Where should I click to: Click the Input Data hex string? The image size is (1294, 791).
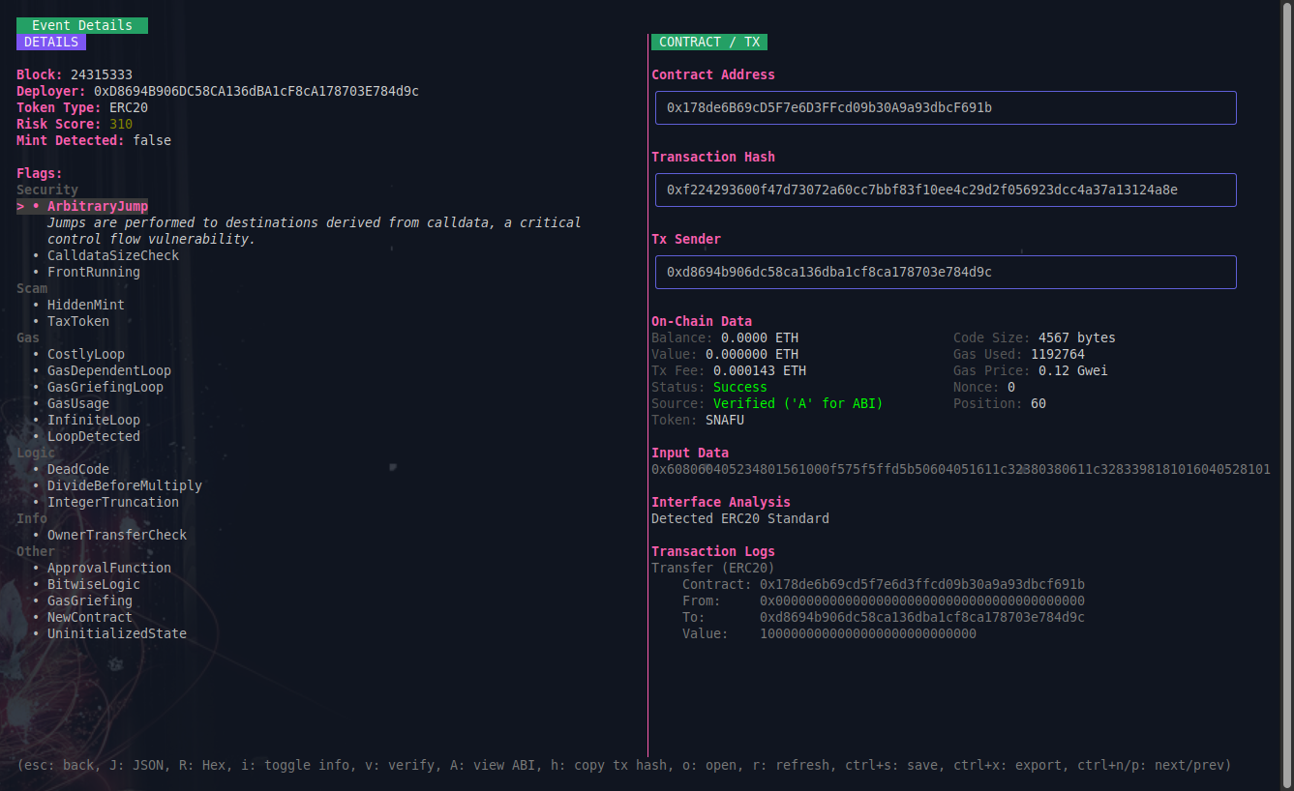click(x=960, y=469)
